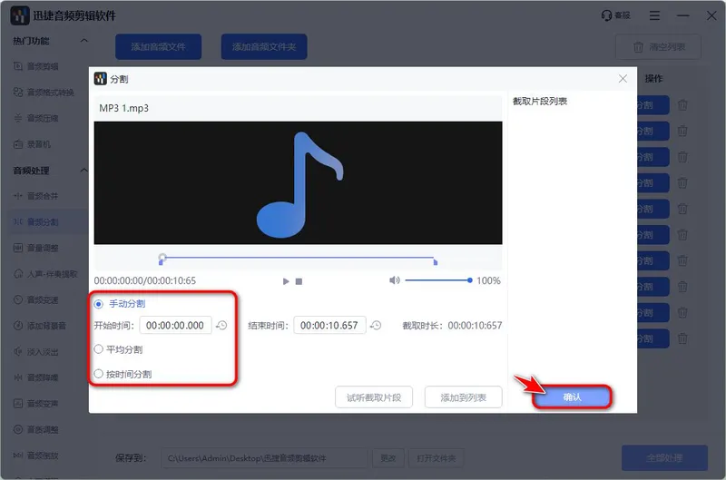Click the 开始时间 field showing 00:00:00.000

pyautogui.click(x=175, y=326)
